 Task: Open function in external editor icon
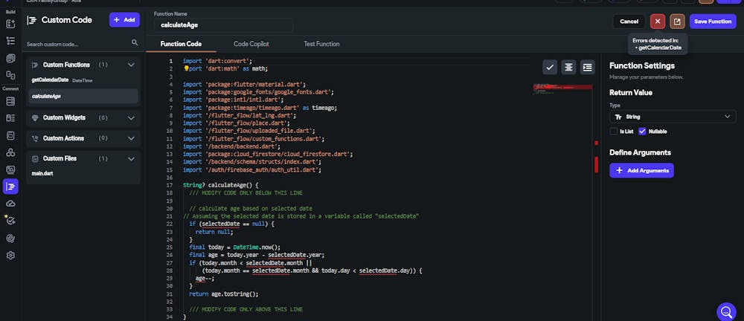coord(677,22)
